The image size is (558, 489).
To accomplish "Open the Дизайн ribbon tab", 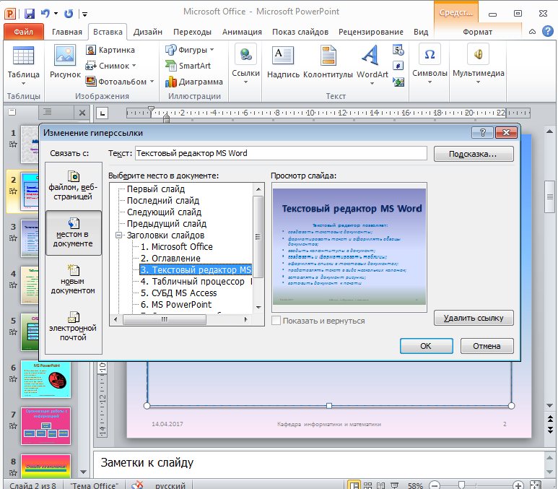I will click(148, 32).
